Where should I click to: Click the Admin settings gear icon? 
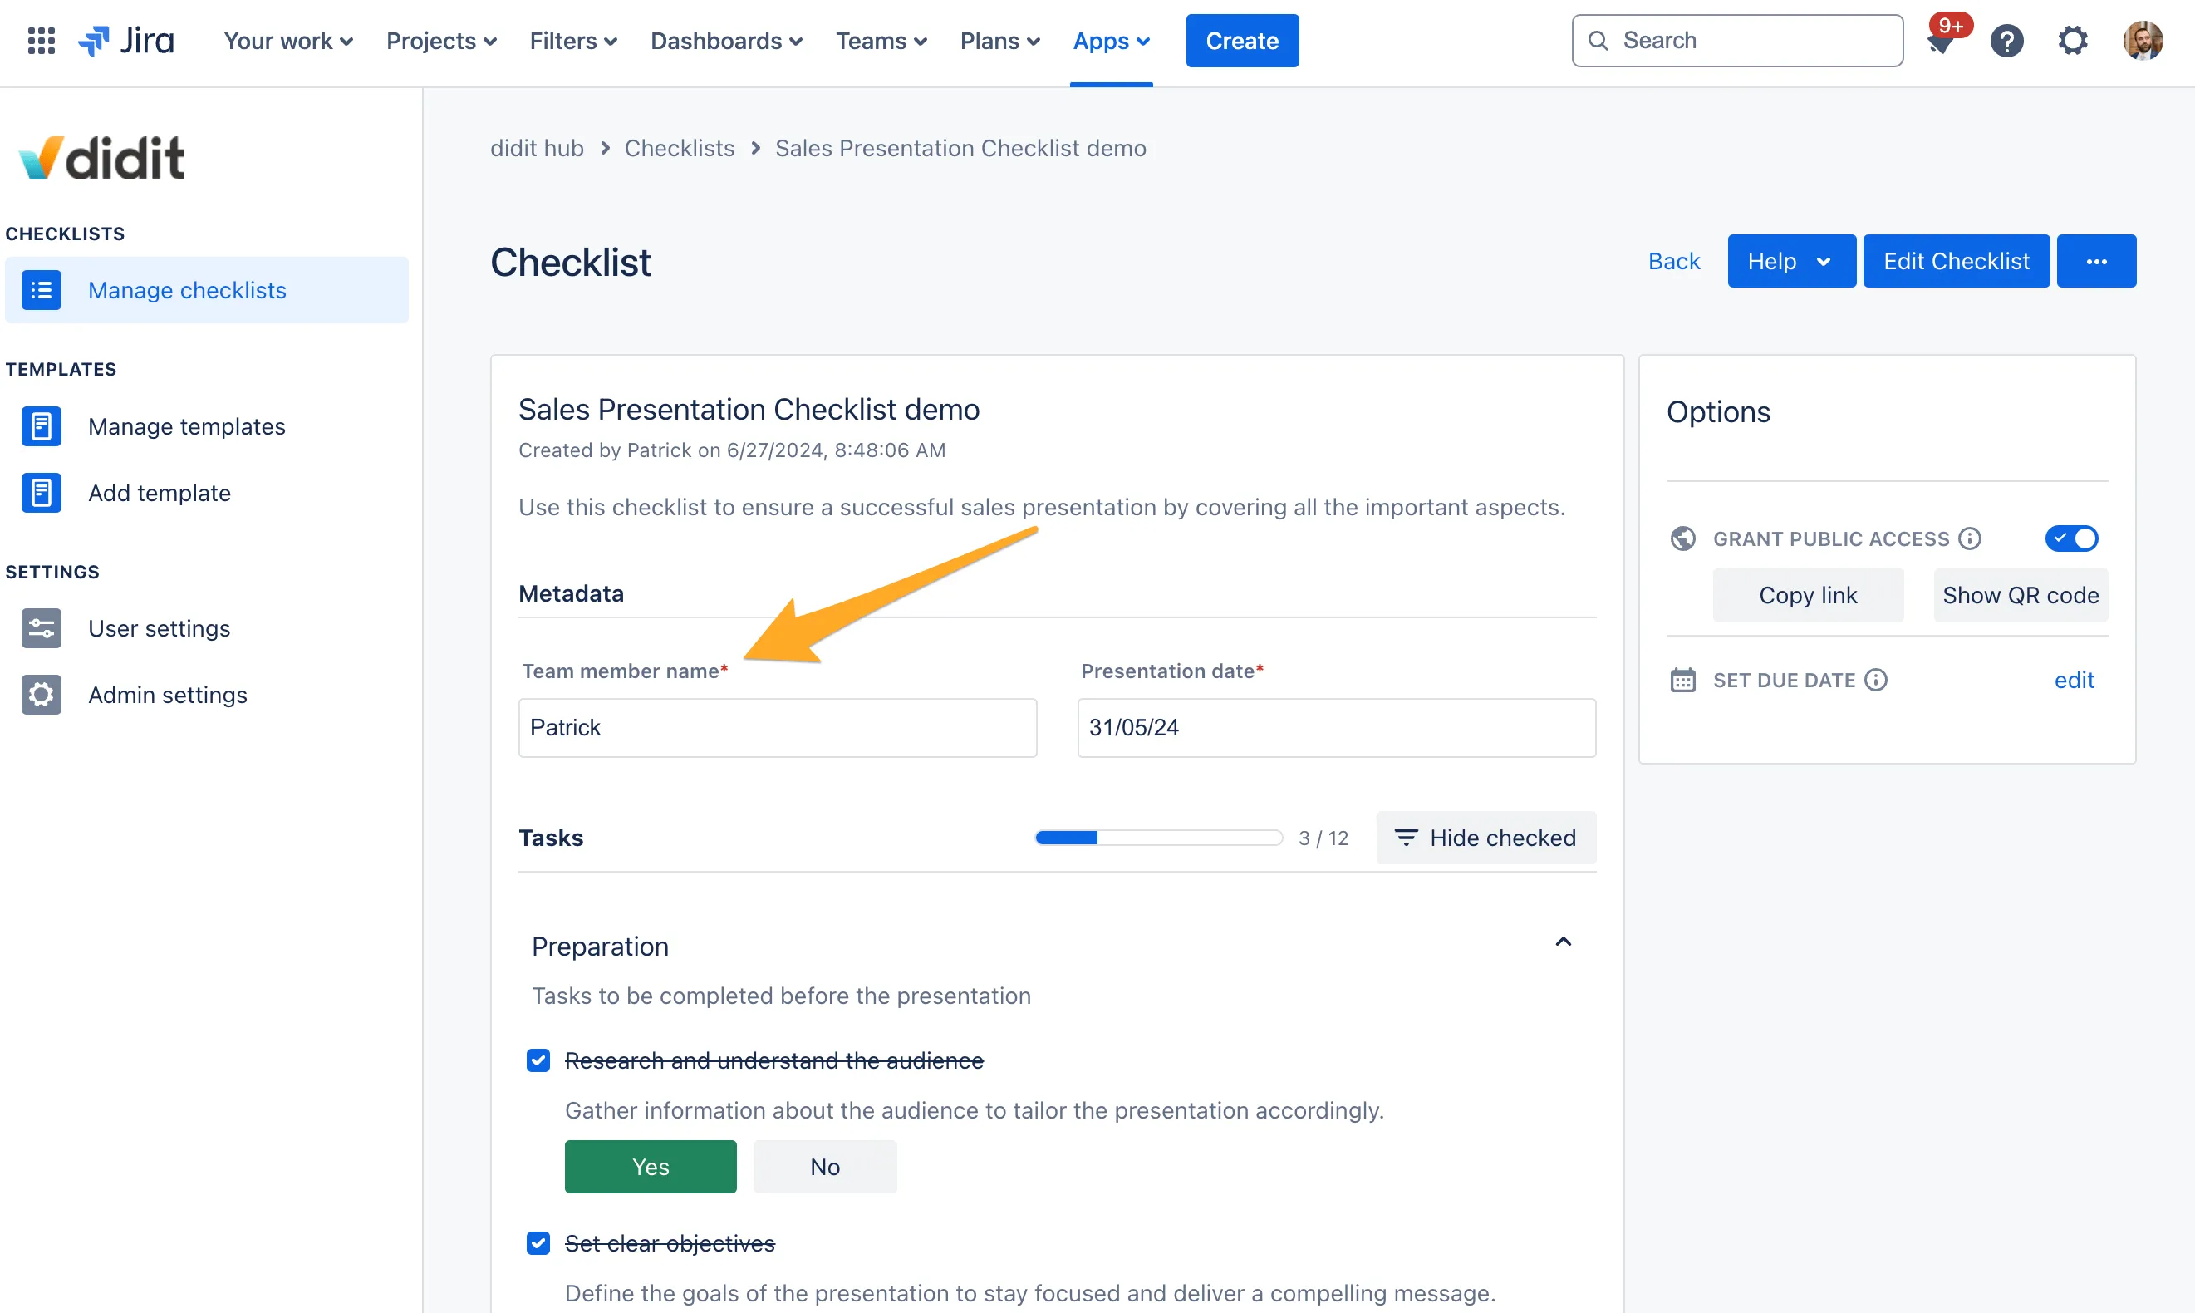point(42,695)
